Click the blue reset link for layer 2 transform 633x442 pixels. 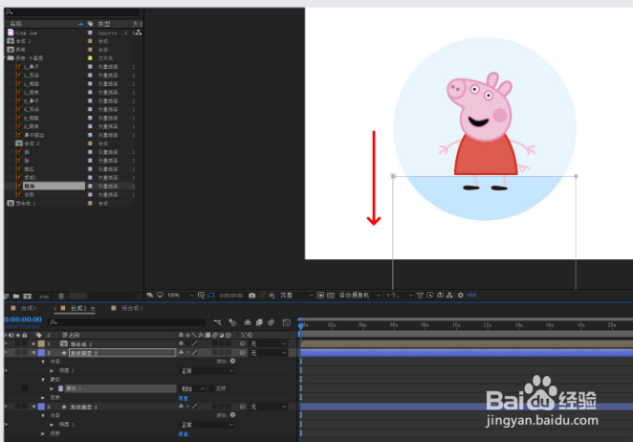pos(184,398)
